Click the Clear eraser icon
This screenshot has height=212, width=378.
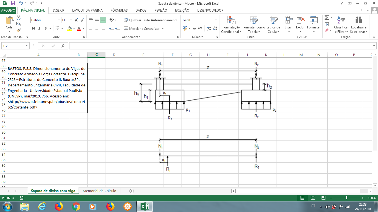[x=327, y=30]
